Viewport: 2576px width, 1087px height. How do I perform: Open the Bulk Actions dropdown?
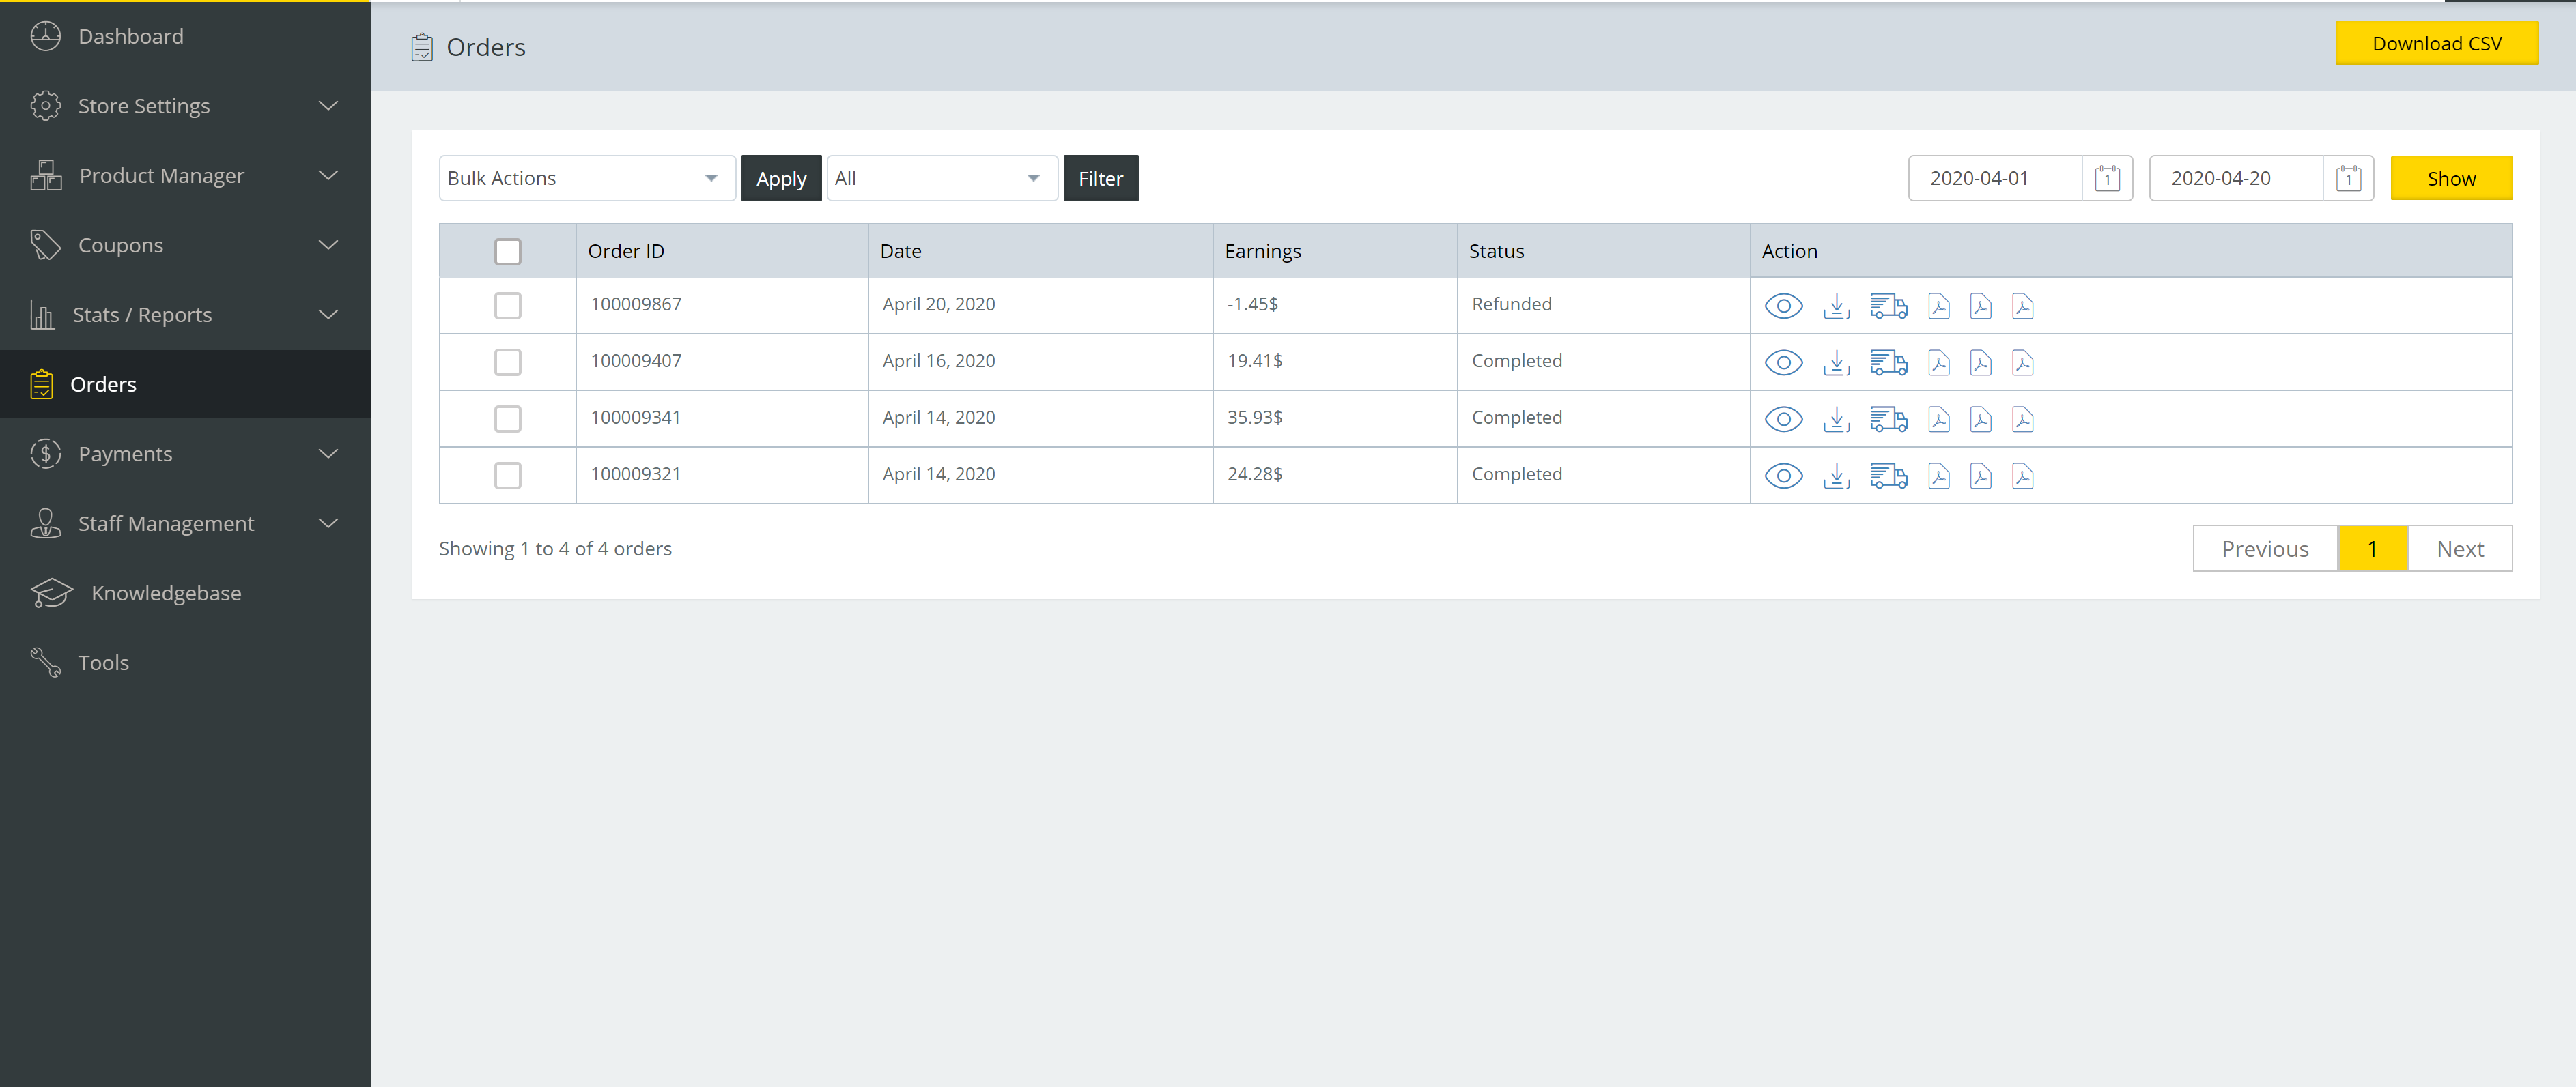coord(587,179)
